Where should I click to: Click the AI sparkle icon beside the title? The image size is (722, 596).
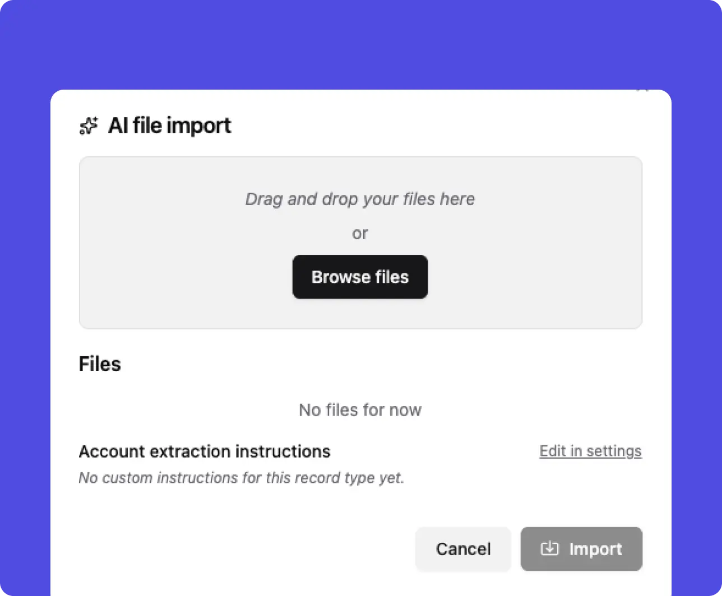pyautogui.click(x=89, y=126)
